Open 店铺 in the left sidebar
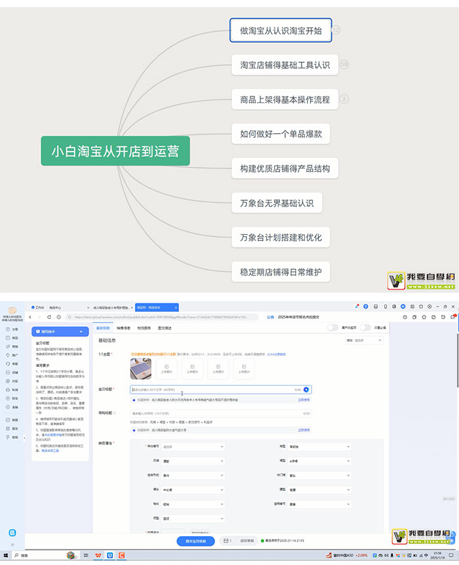Image resolution: width=459 pixels, height=565 pixels. (x=12, y=373)
